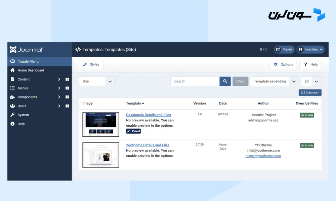Click the code icon in page title
336x201 pixels.
78,50
